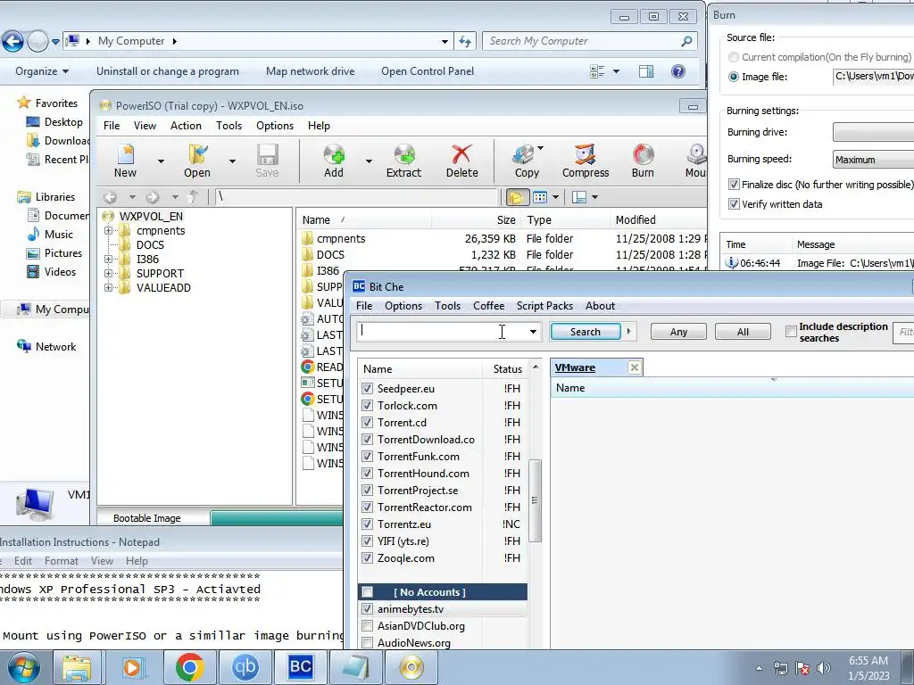Expand the SUPPORT tree node

108,273
